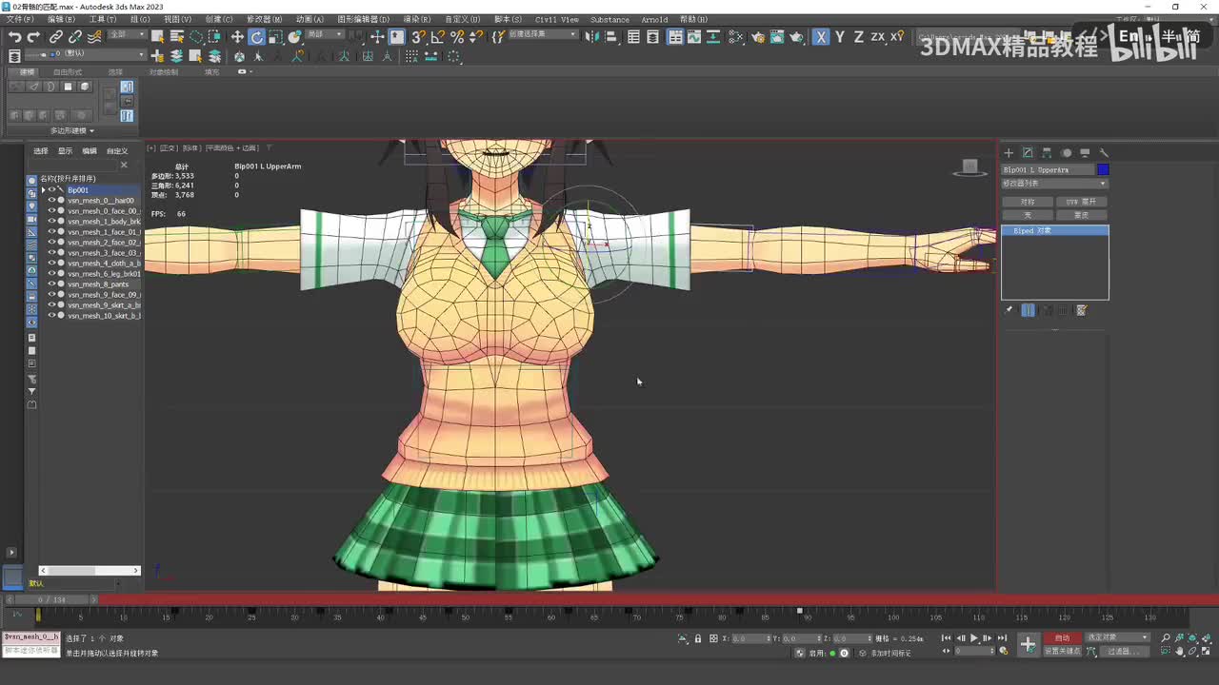Click Set Keys large plus button
Screen dimensions: 1219x685
1028,644
